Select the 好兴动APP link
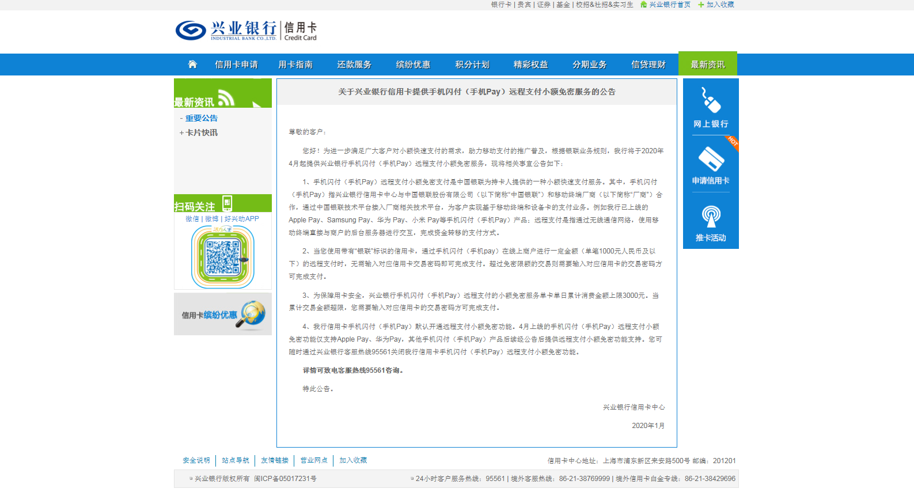This screenshot has width=914, height=496. 242,219
